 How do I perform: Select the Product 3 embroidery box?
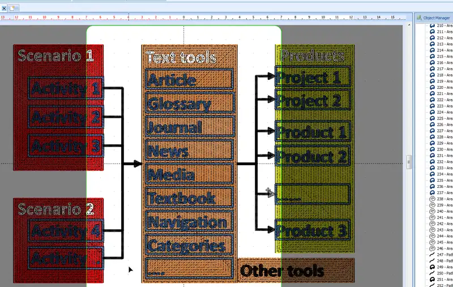[x=313, y=230]
